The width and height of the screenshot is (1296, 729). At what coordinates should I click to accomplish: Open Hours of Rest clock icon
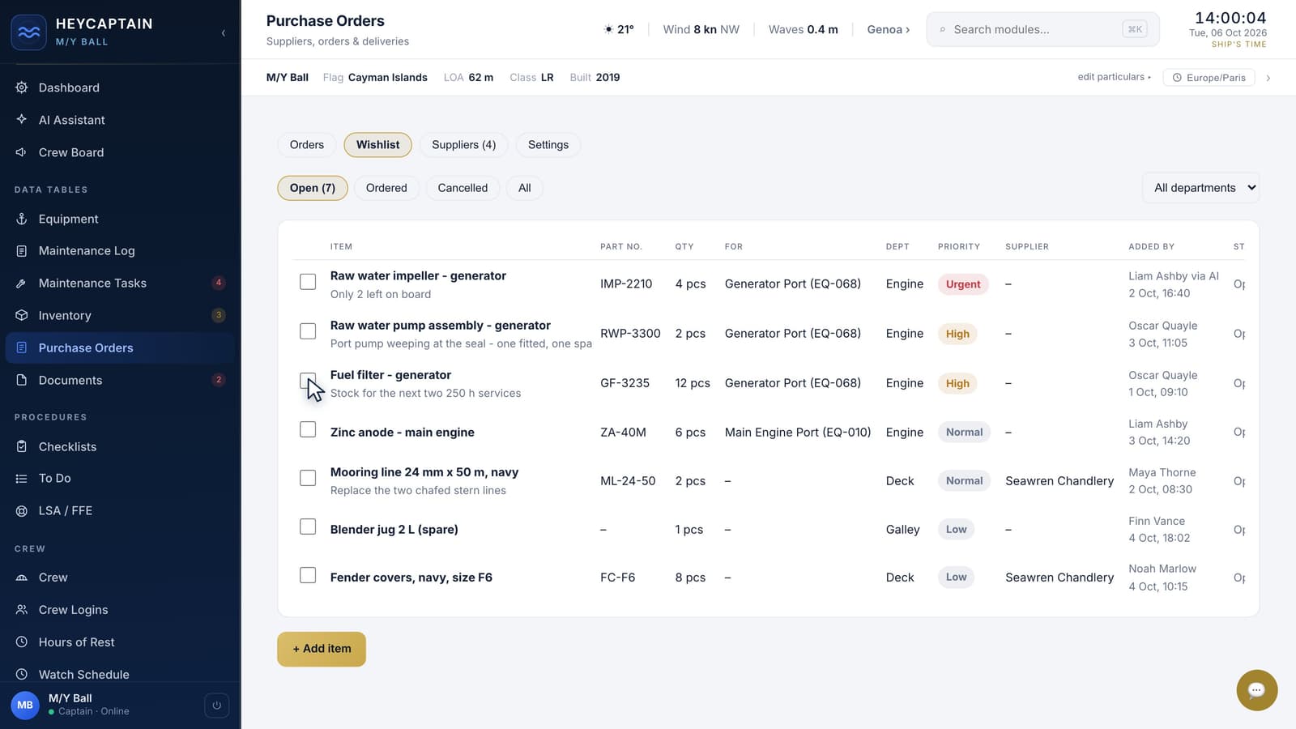coord(22,642)
